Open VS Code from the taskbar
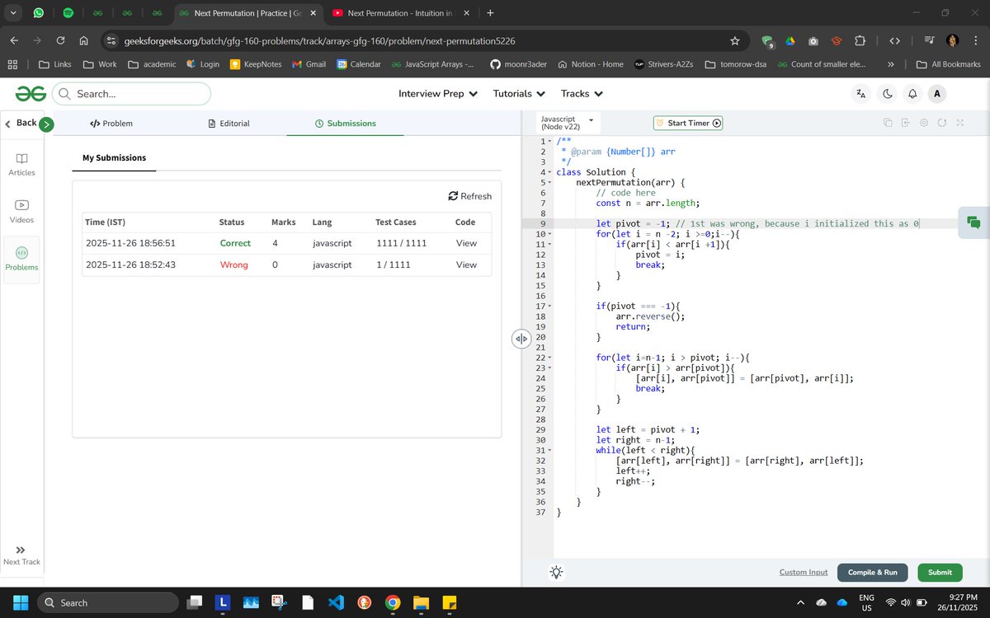Viewport: 990px width, 618px height. point(335,602)
